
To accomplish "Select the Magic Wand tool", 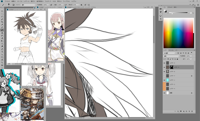I will tap(2, 19).
